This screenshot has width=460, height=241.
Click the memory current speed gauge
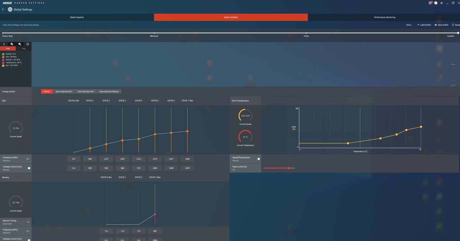coord(16,203)
